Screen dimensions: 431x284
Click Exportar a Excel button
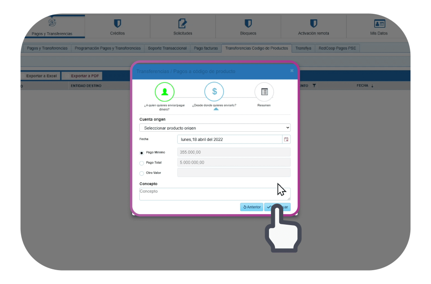(41, 76)
